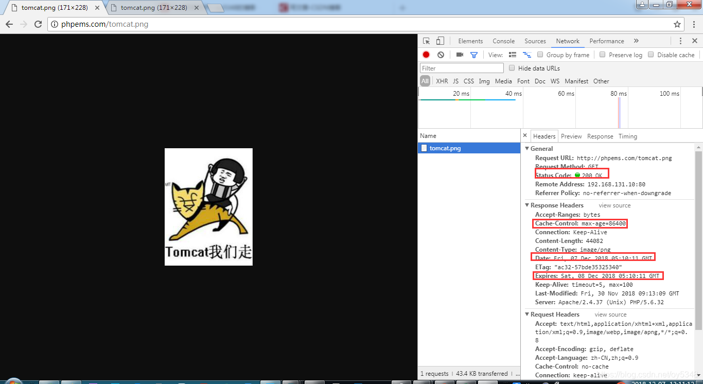Enable Preserve log checkbox
The width and height of the screenshot is (703, 384).
(603, 55)
